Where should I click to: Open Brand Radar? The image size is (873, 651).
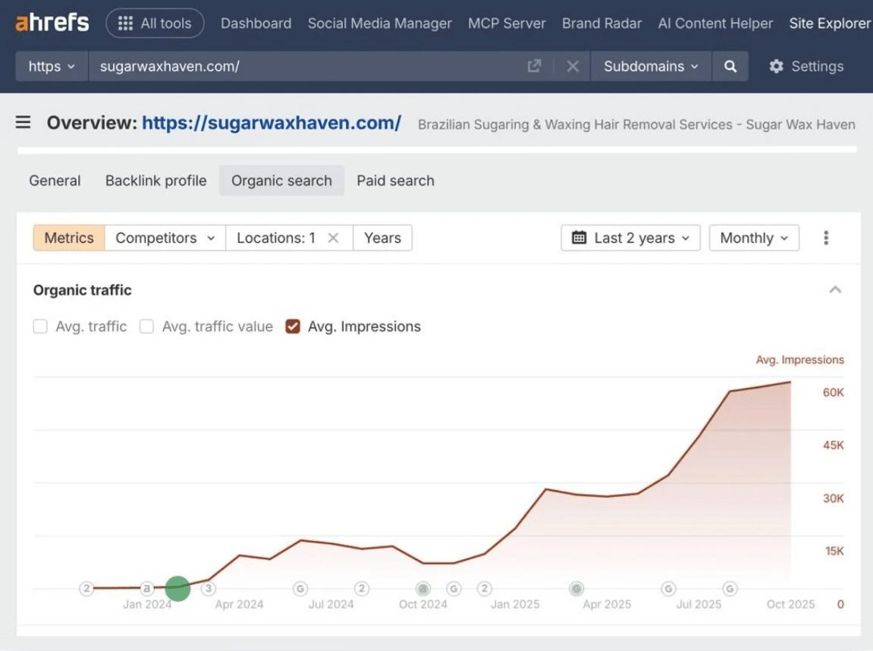[x=601, y=24]
